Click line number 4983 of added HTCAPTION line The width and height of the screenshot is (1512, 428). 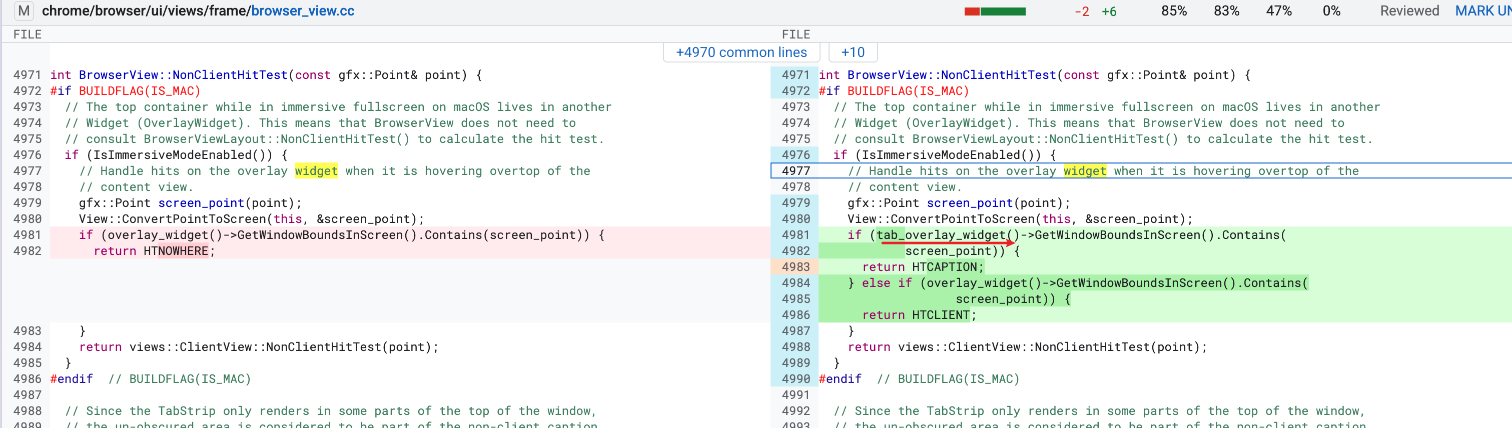click(x=796, y=267)
